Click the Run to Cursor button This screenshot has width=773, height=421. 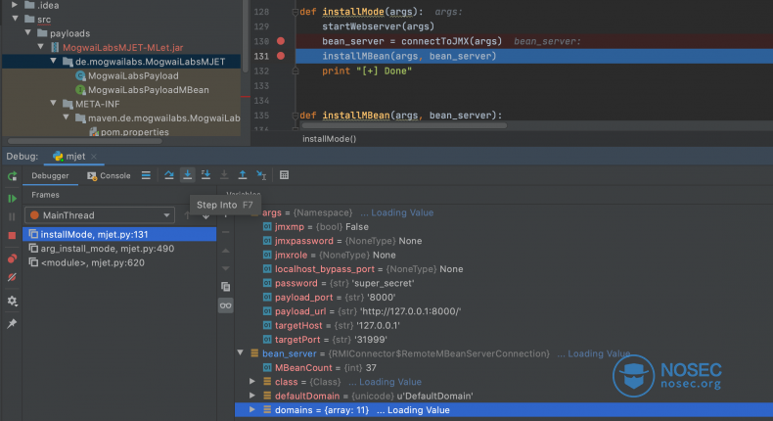point(261,175)
